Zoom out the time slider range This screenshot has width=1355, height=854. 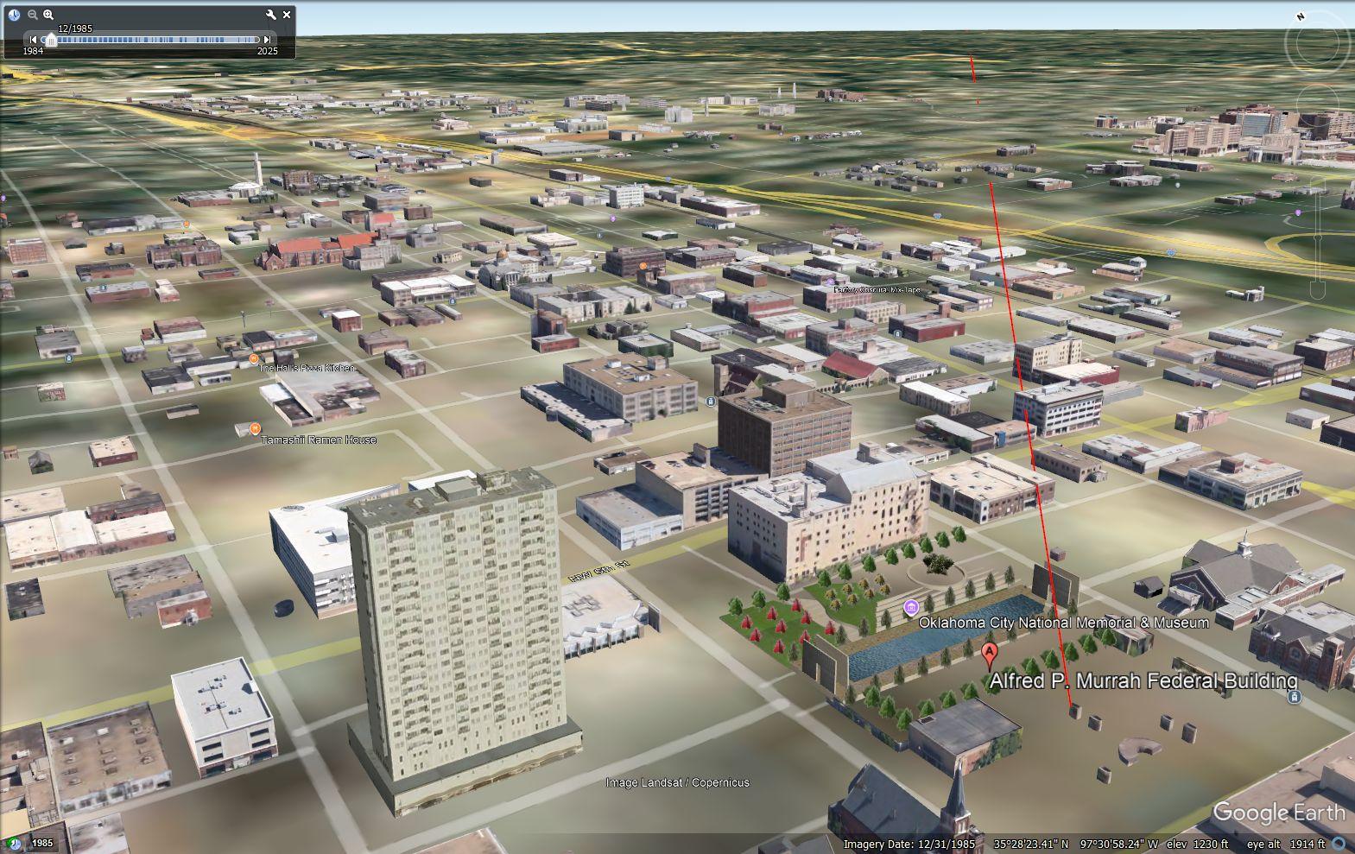point(33,15)
